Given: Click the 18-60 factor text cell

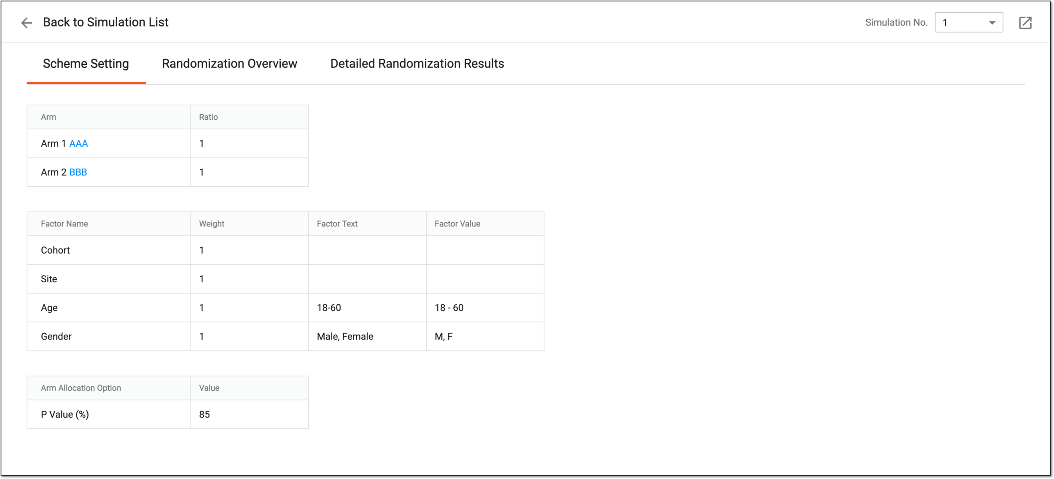Looking at the screenshot, I should [x=367, y=308].
